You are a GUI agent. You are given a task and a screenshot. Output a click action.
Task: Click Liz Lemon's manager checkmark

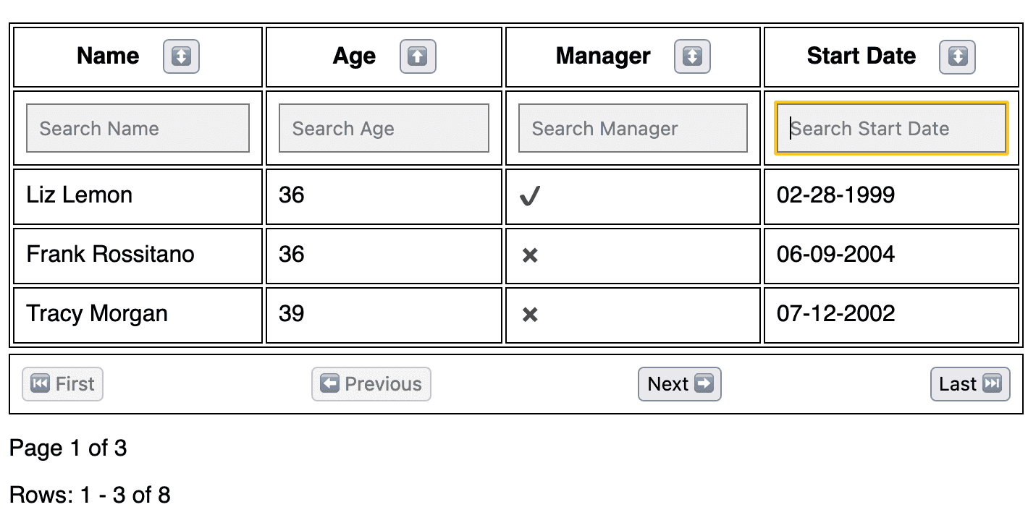(529, 195)
